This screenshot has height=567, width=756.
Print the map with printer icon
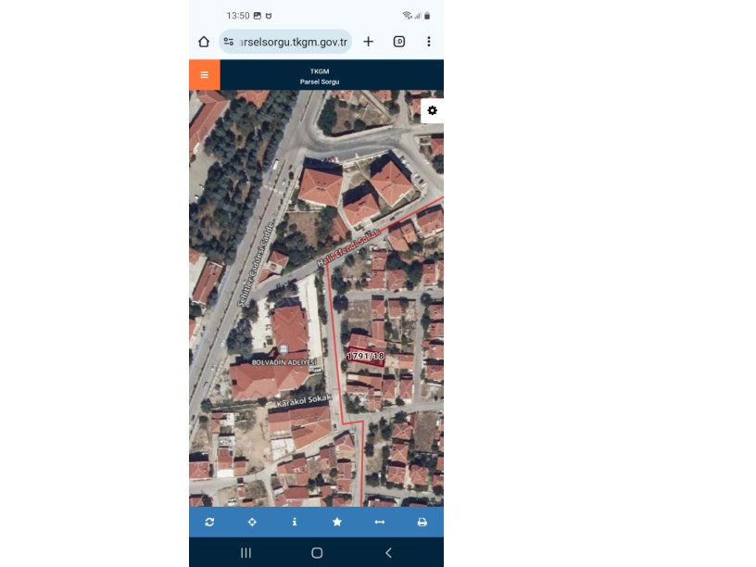tap(422, 522)
